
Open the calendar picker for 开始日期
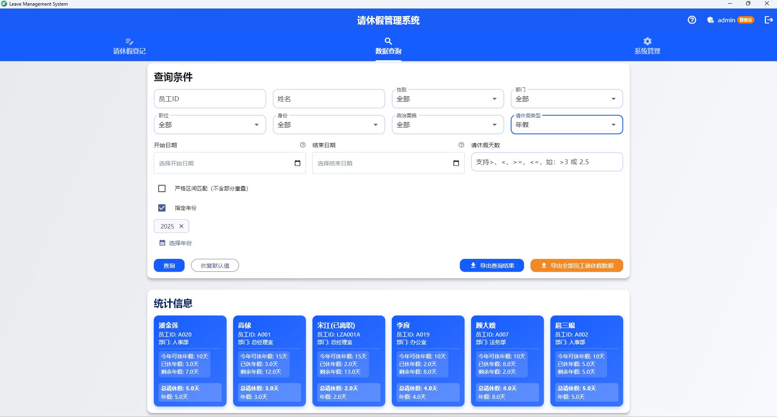click(x=297, y=163)
